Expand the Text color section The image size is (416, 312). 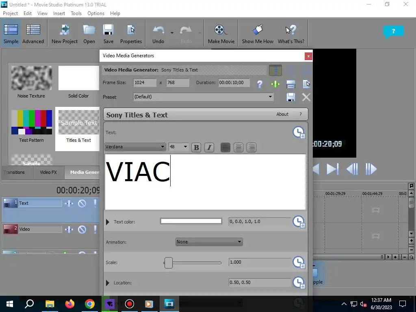click(x=108, y=222)
